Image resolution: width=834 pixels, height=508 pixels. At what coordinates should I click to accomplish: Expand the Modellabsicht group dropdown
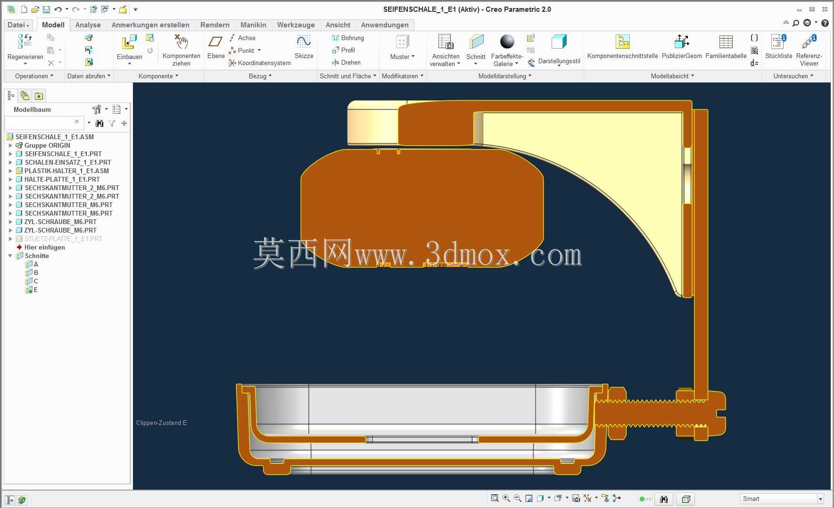tap(672, 76)
